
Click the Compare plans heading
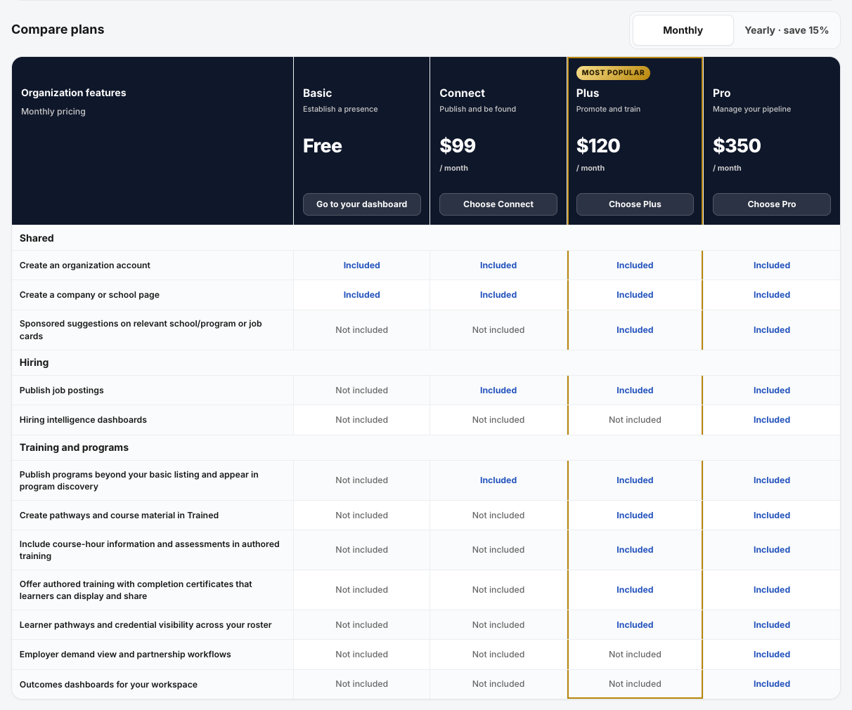58,29
